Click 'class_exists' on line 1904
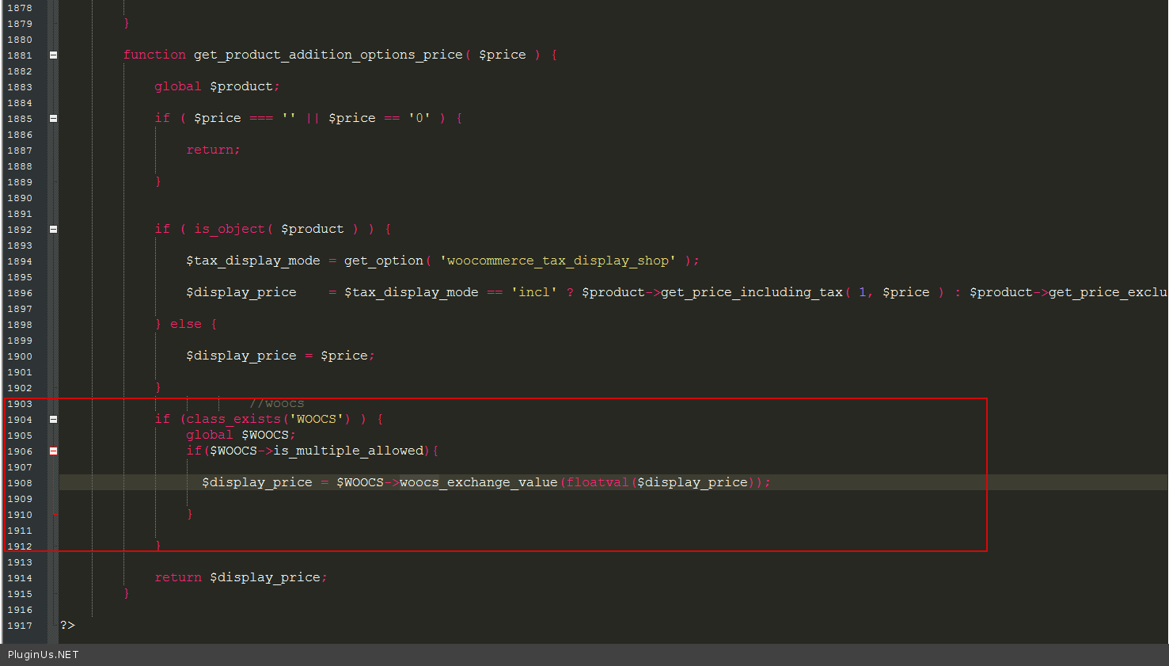This screenshot has height=666, width=1169. tap(233, 419)
